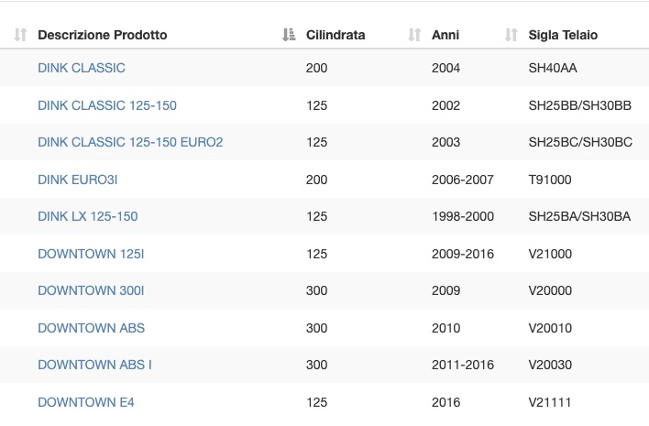Viewport: 649px width, 426px height.
Task: Select frame code V20000
Action: pos(550,290)
